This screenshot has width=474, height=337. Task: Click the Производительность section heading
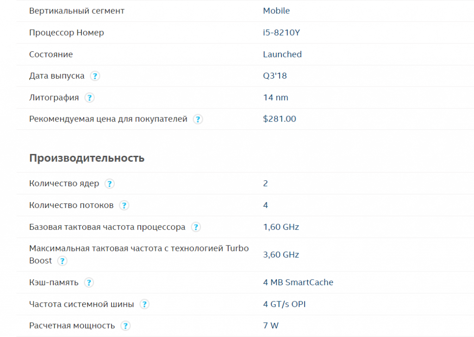point(87,158)
